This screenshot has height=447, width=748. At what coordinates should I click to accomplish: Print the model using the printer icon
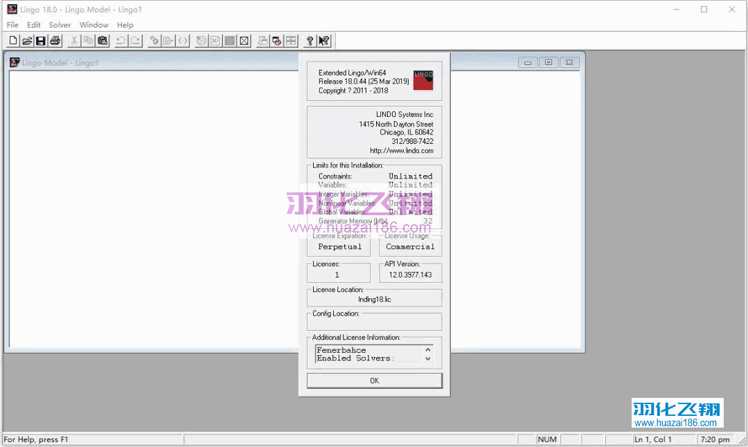click(55, 41)
